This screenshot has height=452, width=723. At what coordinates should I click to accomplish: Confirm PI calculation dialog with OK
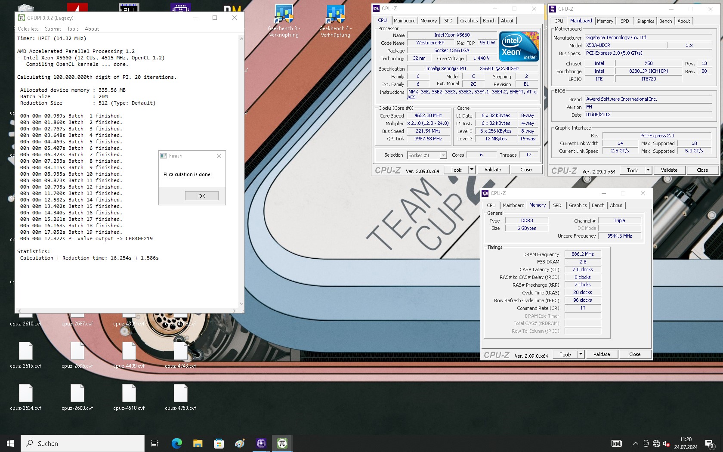click(x=202, y=196)
